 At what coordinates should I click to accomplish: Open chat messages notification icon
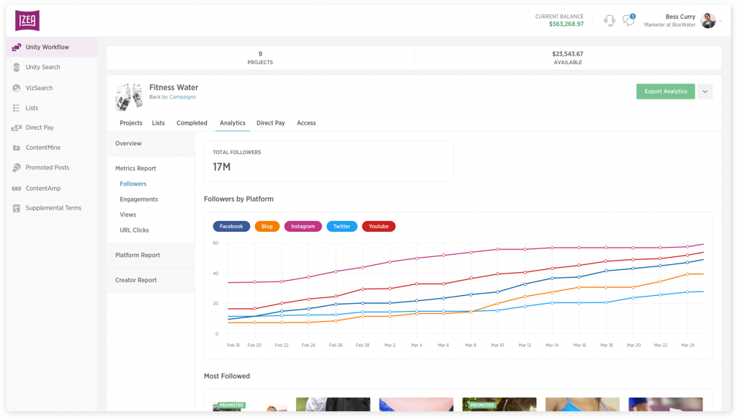click(x=628, y=20)
